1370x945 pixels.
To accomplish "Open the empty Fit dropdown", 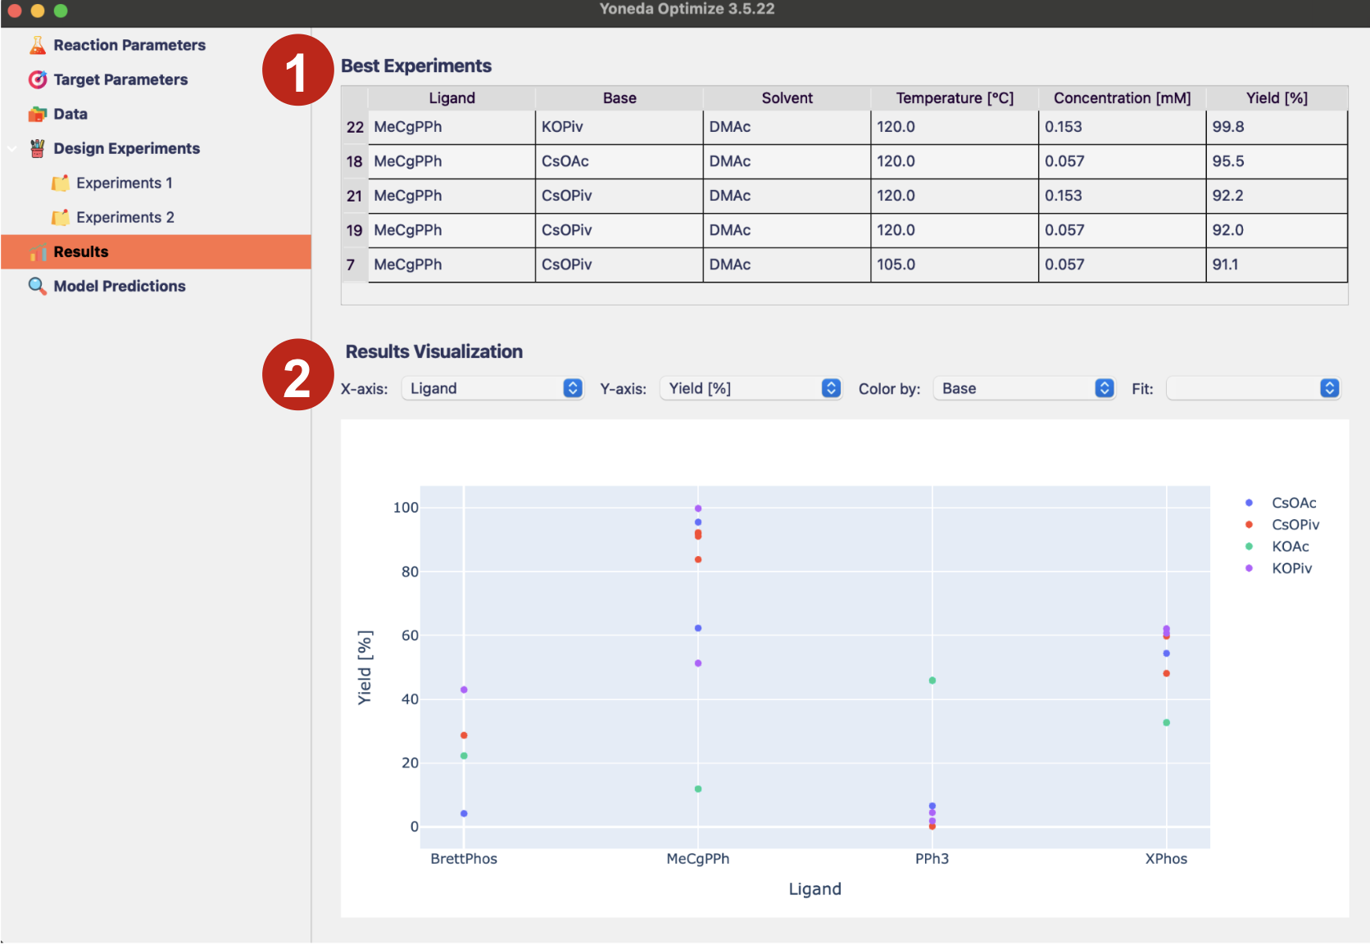I will click(x=1253, y=388).
